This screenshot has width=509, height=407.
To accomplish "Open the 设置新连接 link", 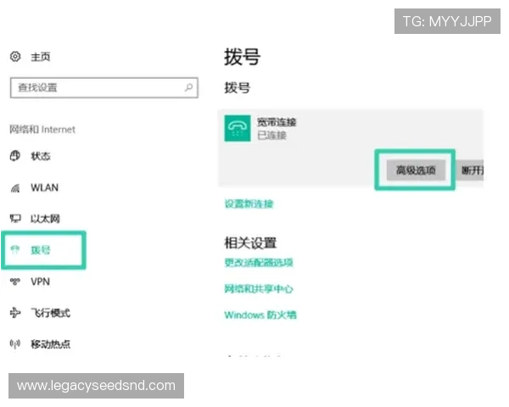I will click(249, 203).
